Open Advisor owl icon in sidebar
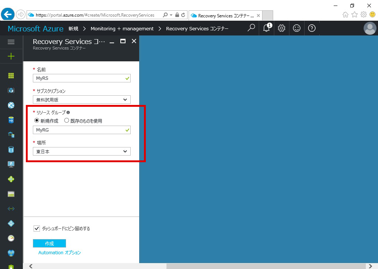The image size is (378, 269). tap(11, 253)
